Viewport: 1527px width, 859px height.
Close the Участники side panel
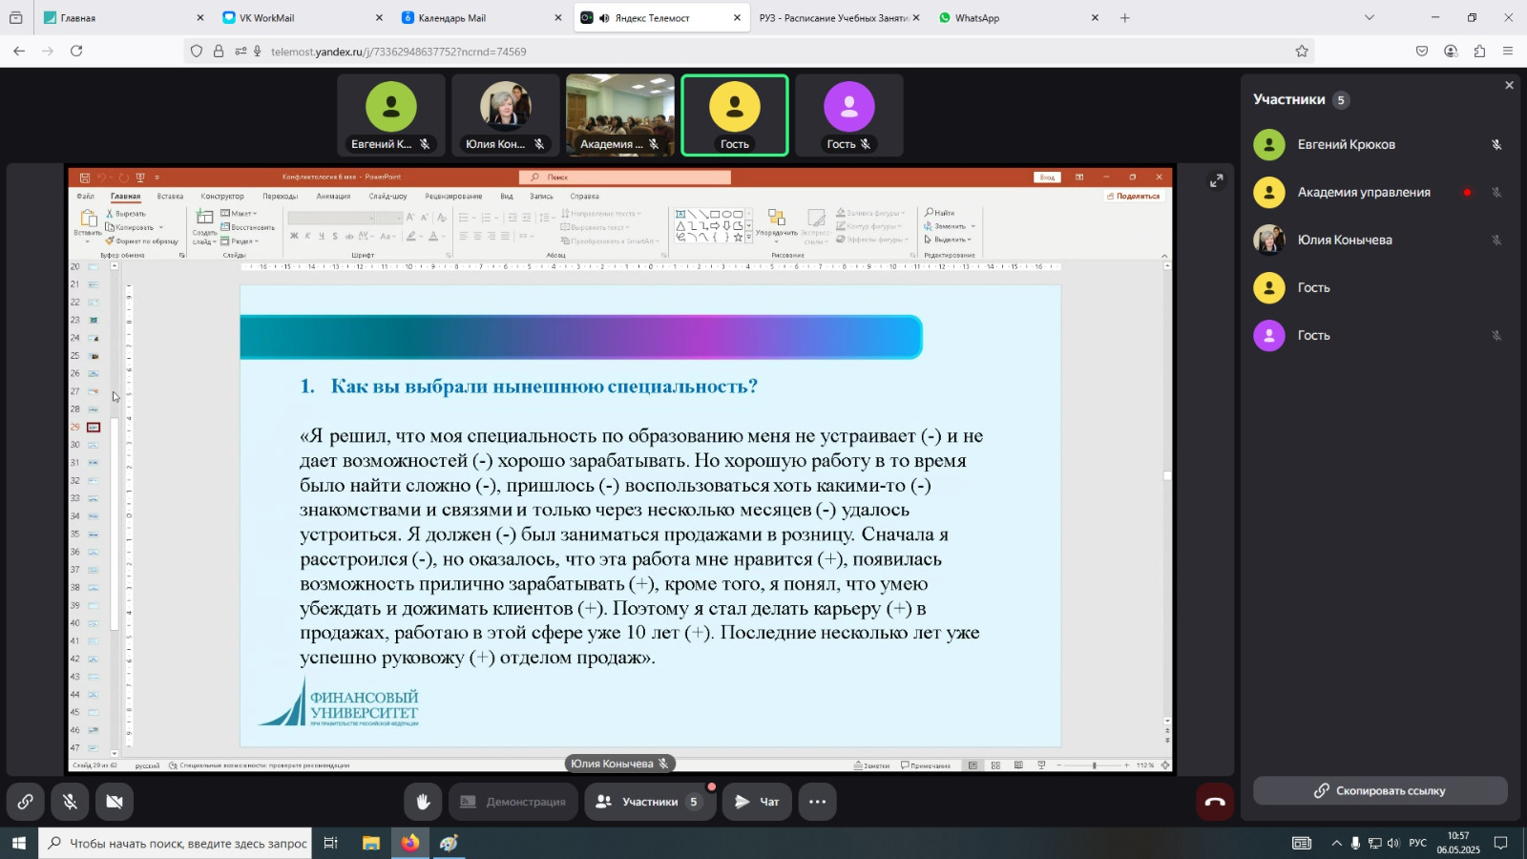click(x=1509, y=86)
